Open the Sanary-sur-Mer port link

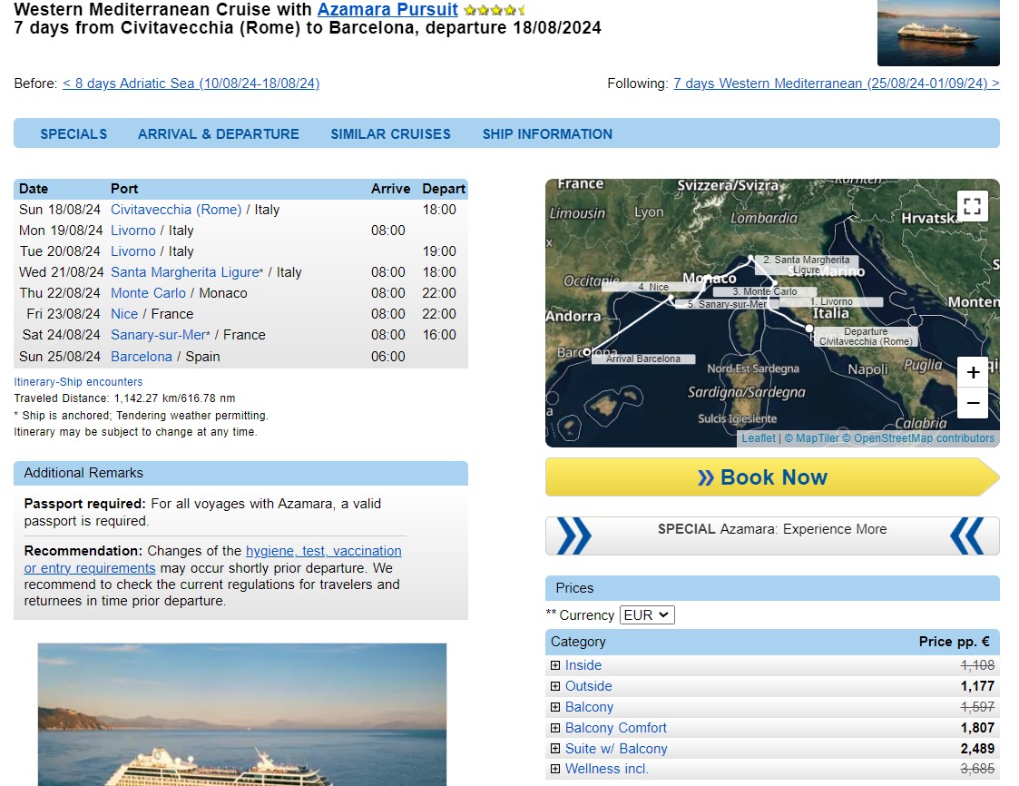[159, 334]
